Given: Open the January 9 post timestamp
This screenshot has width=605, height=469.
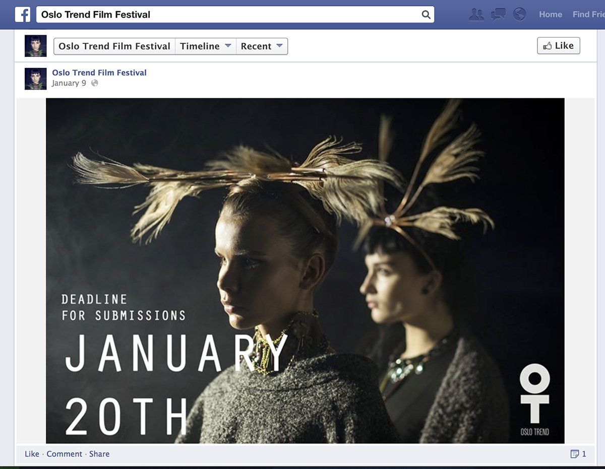Looking at the screenshot, I should (x=69, y=83).
